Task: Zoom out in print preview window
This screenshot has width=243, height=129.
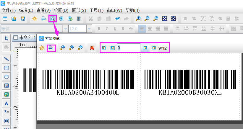Action: tap(62, 48)
